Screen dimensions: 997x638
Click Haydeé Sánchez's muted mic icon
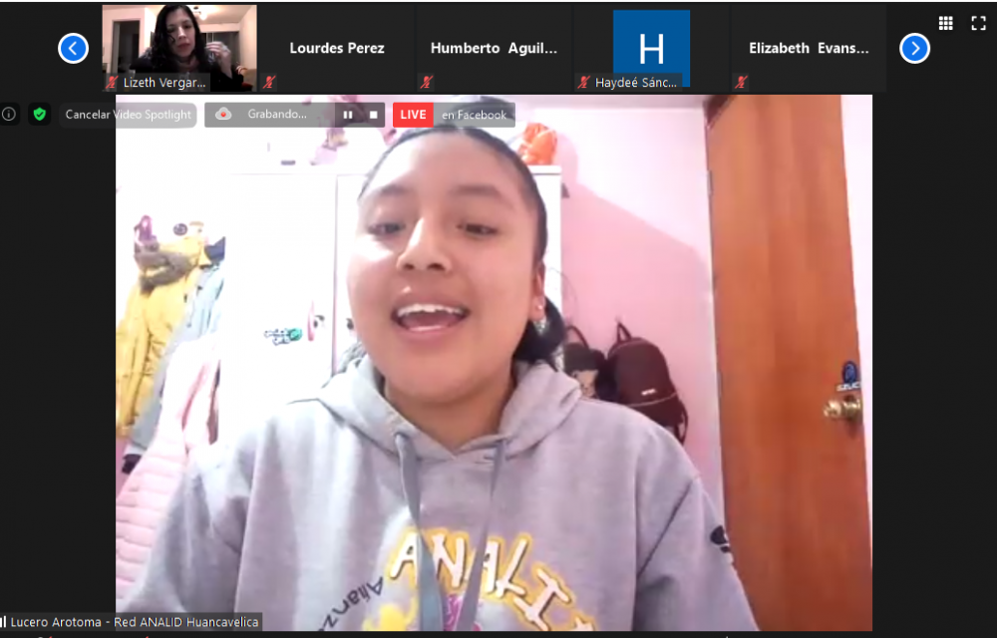pos(584,83)
